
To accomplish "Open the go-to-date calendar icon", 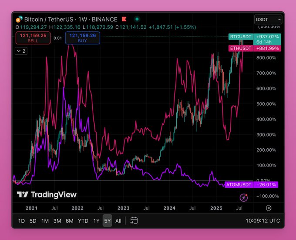I will point(134,220).
